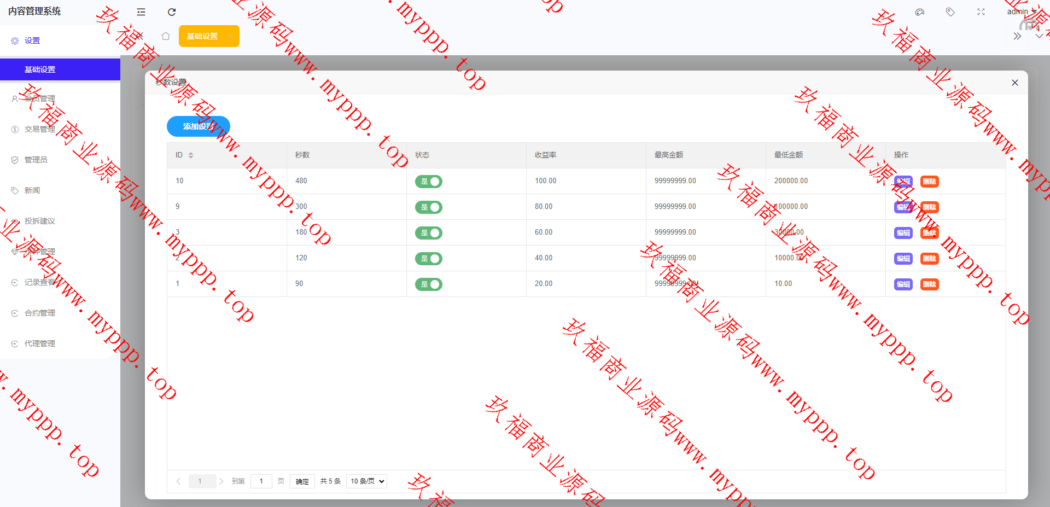Enter fullscreen using the expand icon
The image size is (1050, 507).
981,12
